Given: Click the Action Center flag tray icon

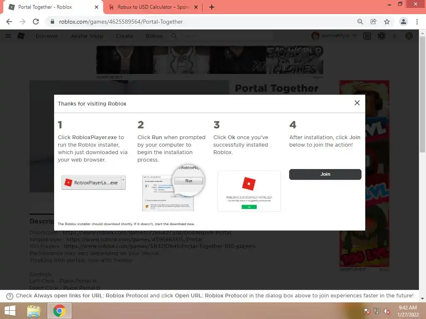Looking at the screenshot, I should point(367,311).
